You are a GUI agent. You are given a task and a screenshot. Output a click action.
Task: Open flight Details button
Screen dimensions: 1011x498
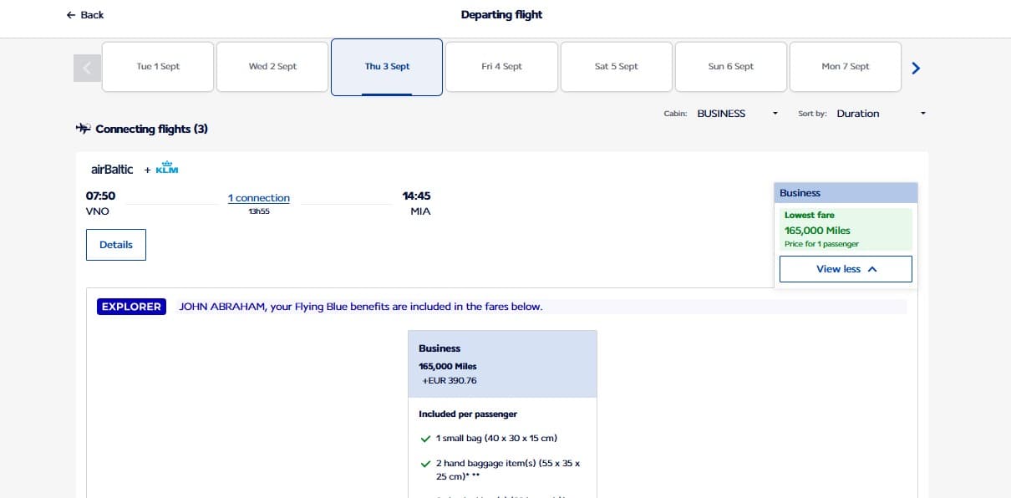[116, 245]
